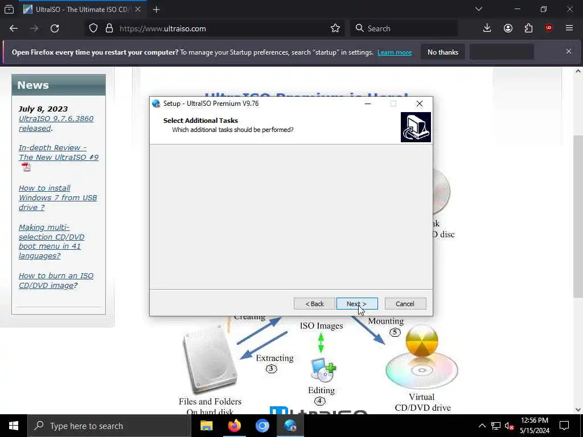
Task: Click the Firefox back arrow
Action: click(14, 28)
